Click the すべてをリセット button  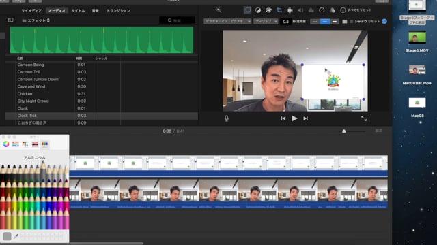[360, 10]
